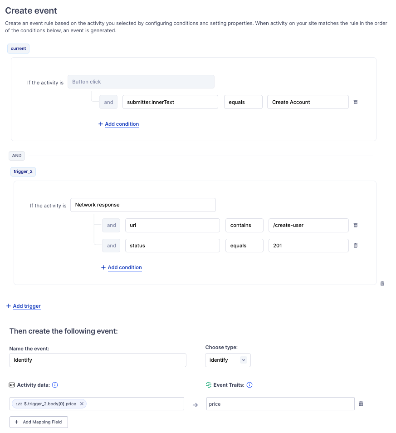Open the info tooltip next to Activity data
This screenshot has height=433, width=396.
point(54,385)
